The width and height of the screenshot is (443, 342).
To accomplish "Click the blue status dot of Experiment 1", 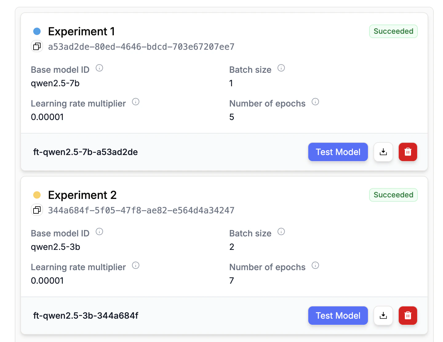I will point(37,31).
